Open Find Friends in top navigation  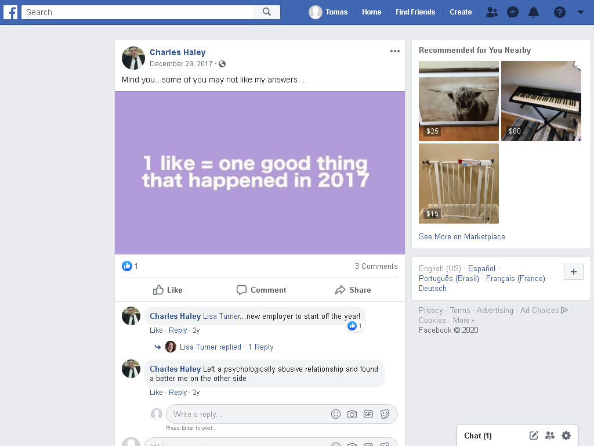[x=415, y=12]
